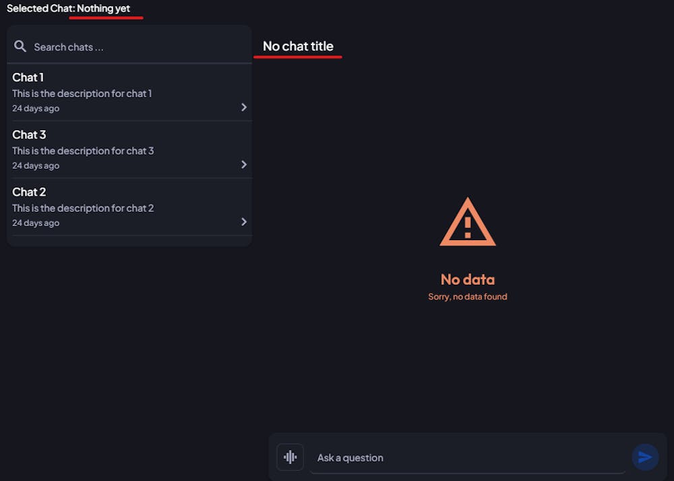This screenshot has height=481, width=674.
Task: Select the Chat 1 title
Action: point(28,78)
